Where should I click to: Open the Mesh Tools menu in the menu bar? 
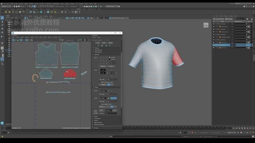48,4
